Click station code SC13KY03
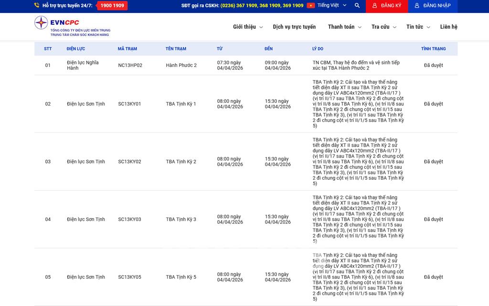This screenshot has width=489, height=306. click(x=129, y=219)
